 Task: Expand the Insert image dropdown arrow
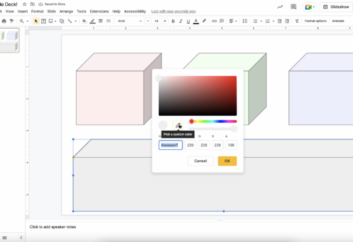point(56,21)
